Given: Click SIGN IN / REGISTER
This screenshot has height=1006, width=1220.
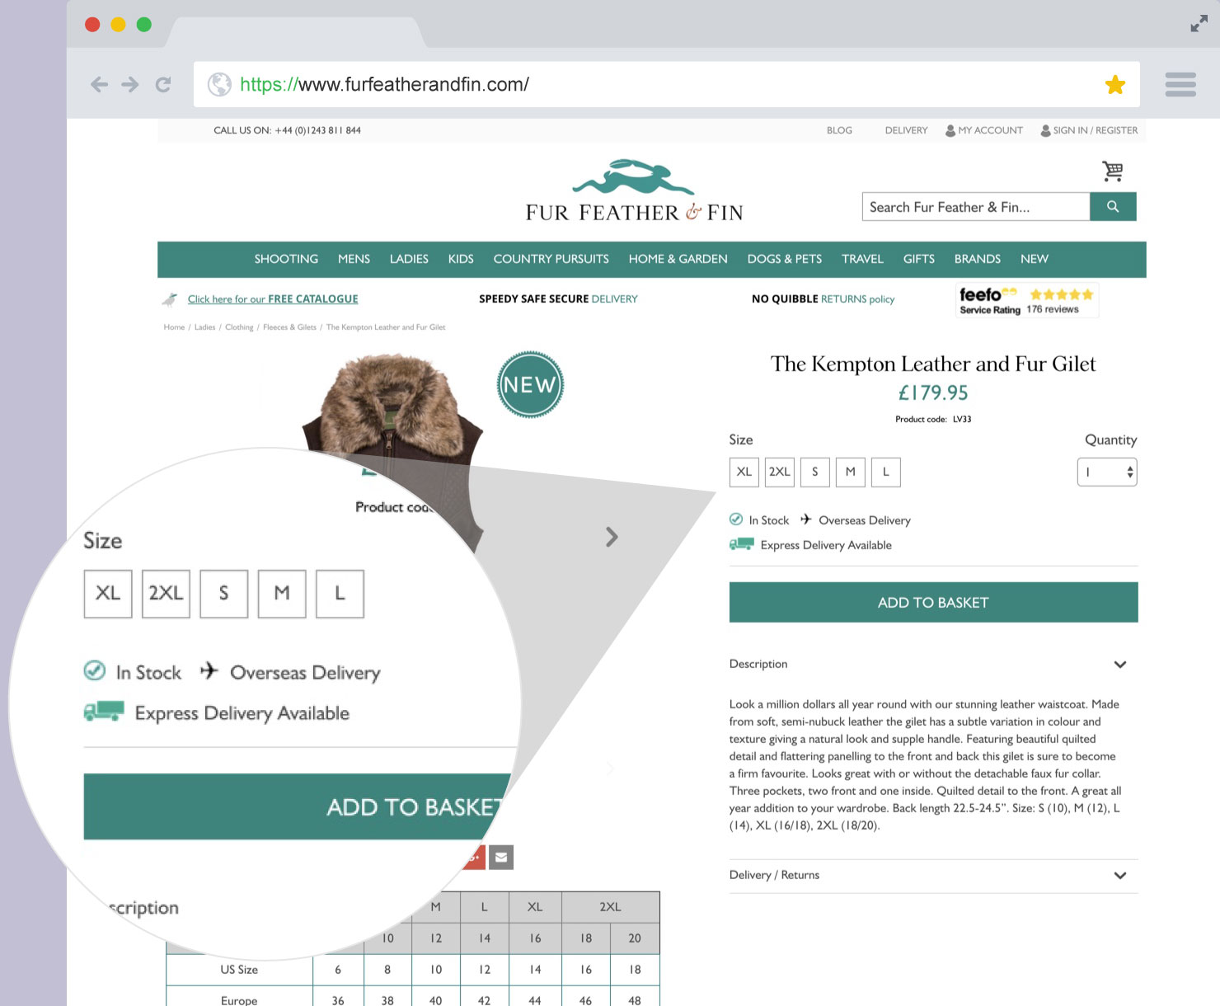Looking at the screenshot, I should [x=1089, y=130].
